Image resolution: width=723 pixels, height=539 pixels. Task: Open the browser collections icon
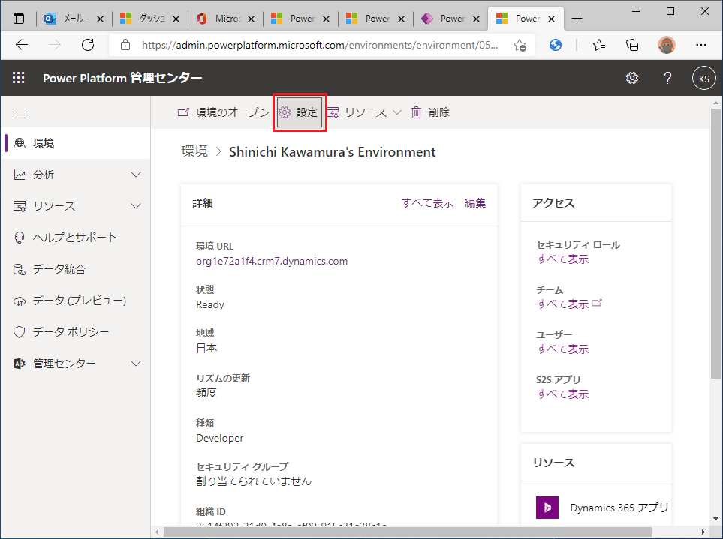click(x=632, y=45)
